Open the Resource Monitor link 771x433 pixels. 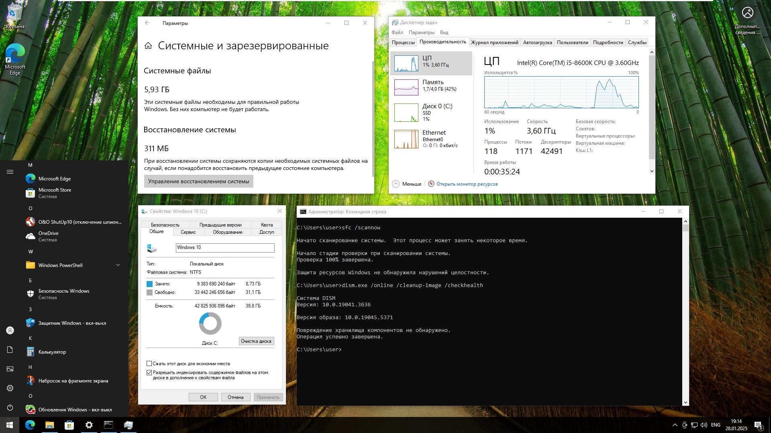coord(467,184)
